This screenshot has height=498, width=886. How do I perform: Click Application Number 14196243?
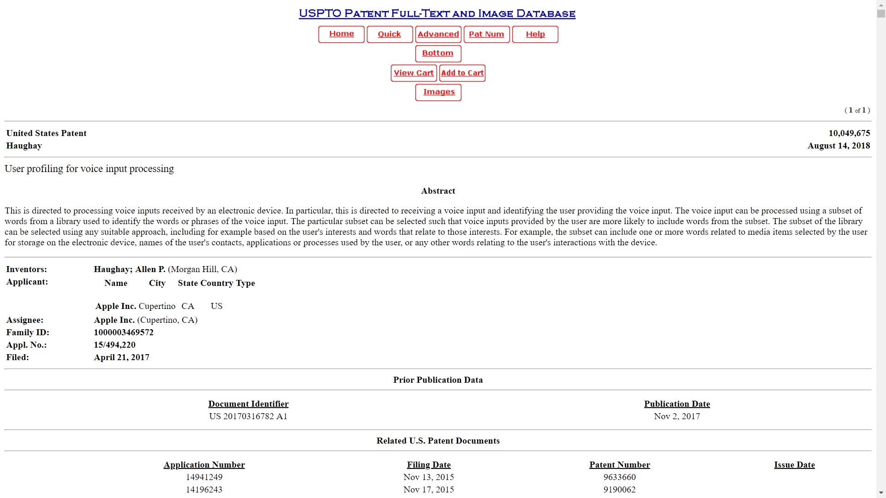[204, 490]
